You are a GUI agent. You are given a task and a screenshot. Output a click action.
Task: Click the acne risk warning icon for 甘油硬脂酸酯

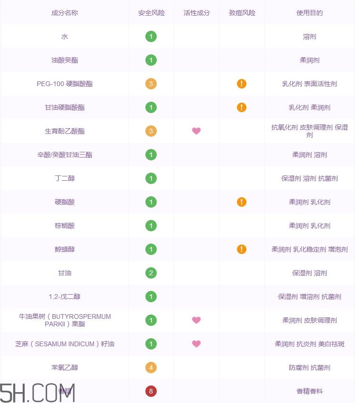coord(242,107)
